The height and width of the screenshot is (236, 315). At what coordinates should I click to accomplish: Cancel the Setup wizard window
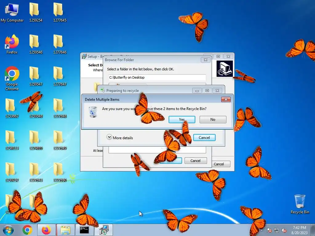point(221,164)
